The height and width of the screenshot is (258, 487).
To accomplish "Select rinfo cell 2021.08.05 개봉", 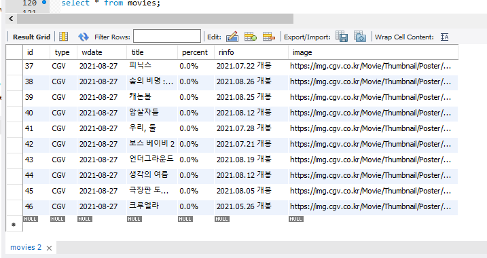I will point(251,191).
